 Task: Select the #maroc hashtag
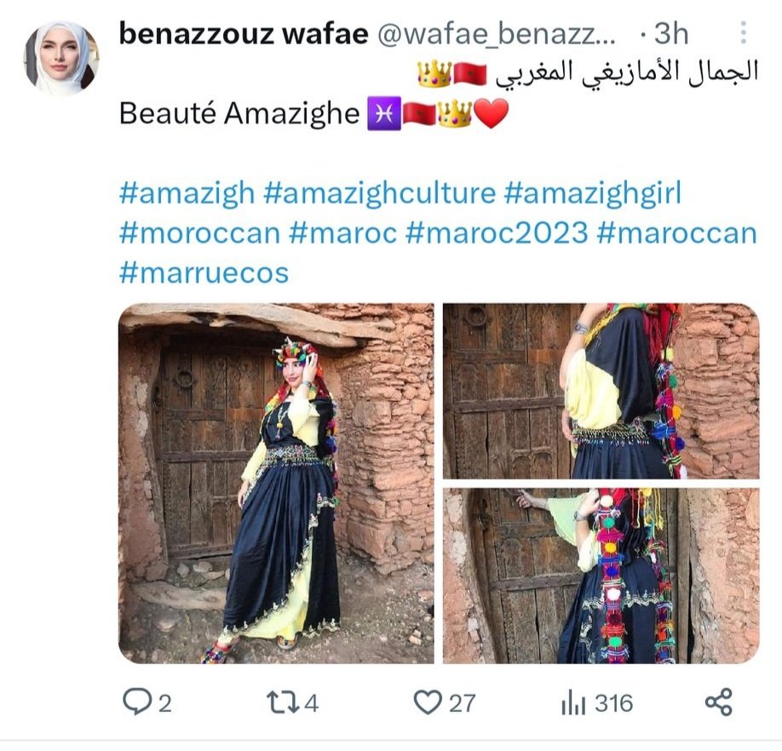click(343, 232)
